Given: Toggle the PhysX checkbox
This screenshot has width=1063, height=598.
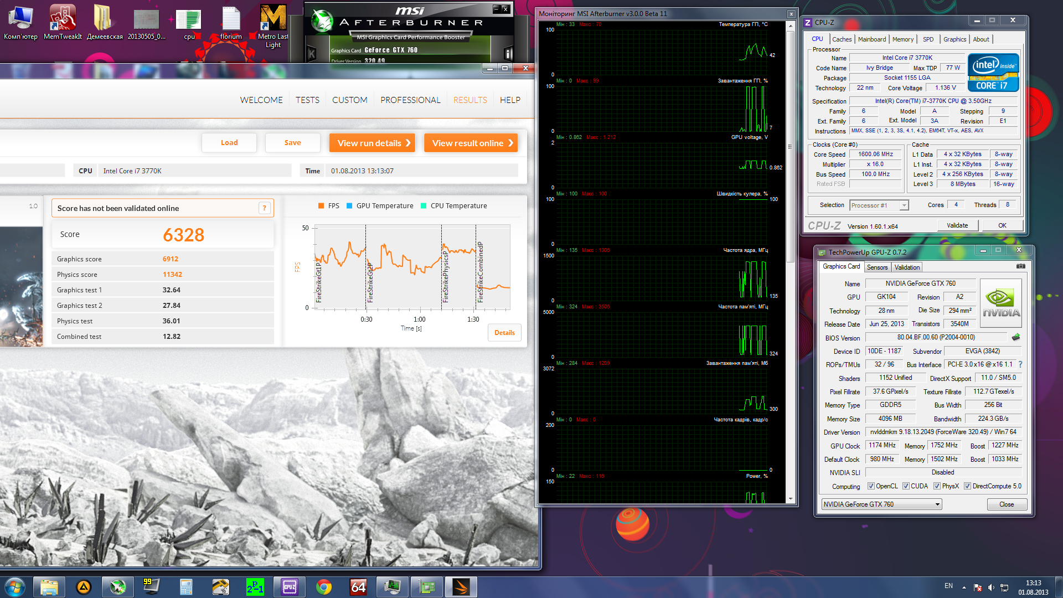Looking at the screenshot, I should (937, 486).
